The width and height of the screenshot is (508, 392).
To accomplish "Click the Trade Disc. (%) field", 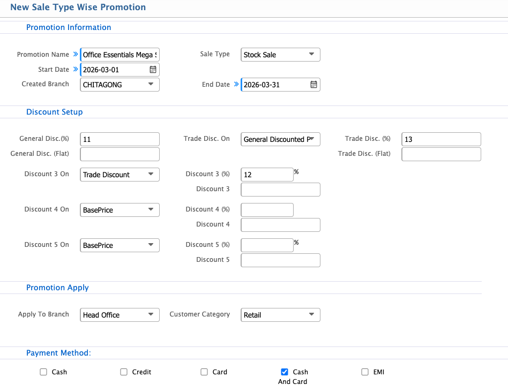I will 441,139.
